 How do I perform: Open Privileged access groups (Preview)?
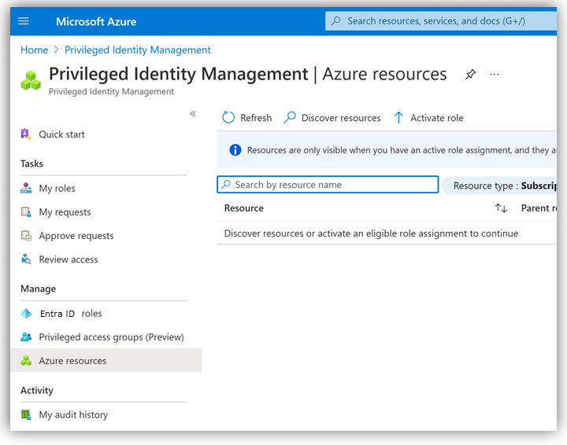tap(111, 337)
